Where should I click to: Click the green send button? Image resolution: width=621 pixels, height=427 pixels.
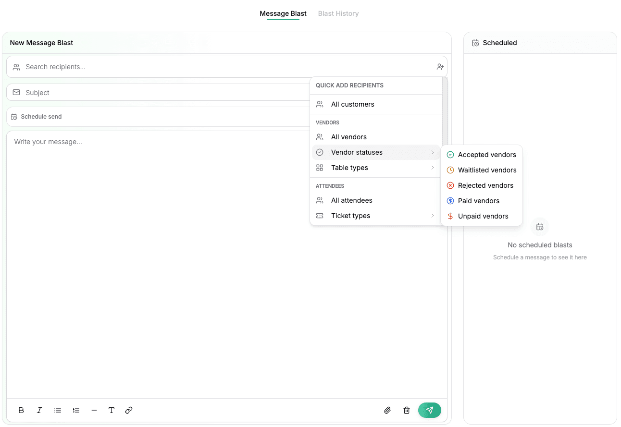430,410
